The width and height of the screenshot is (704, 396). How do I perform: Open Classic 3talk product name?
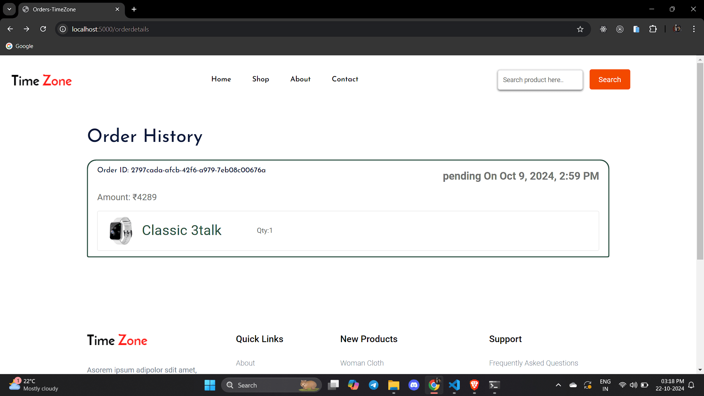point(181,230)
